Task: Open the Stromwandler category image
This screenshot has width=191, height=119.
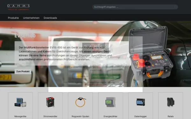Action: point(50,102)
